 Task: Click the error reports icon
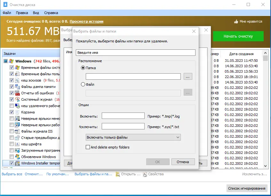(17, 93)
